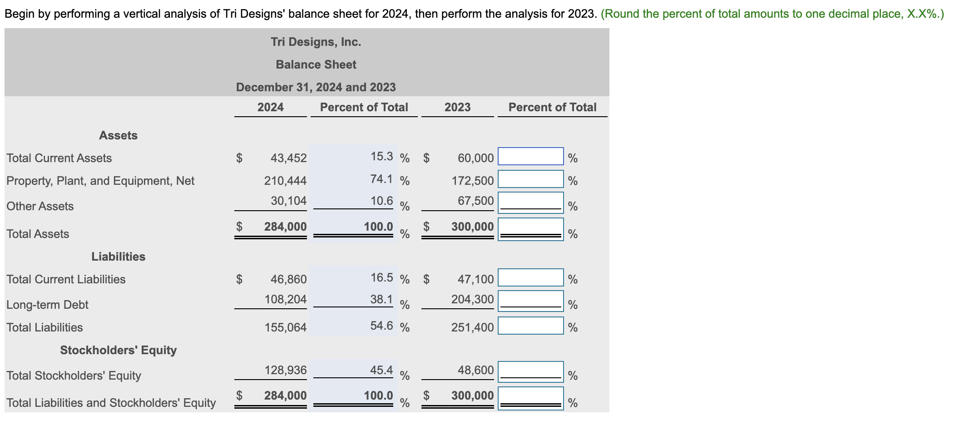Select the 2024 amount 43,452
The image size is (960, 435).
[288, 158]
